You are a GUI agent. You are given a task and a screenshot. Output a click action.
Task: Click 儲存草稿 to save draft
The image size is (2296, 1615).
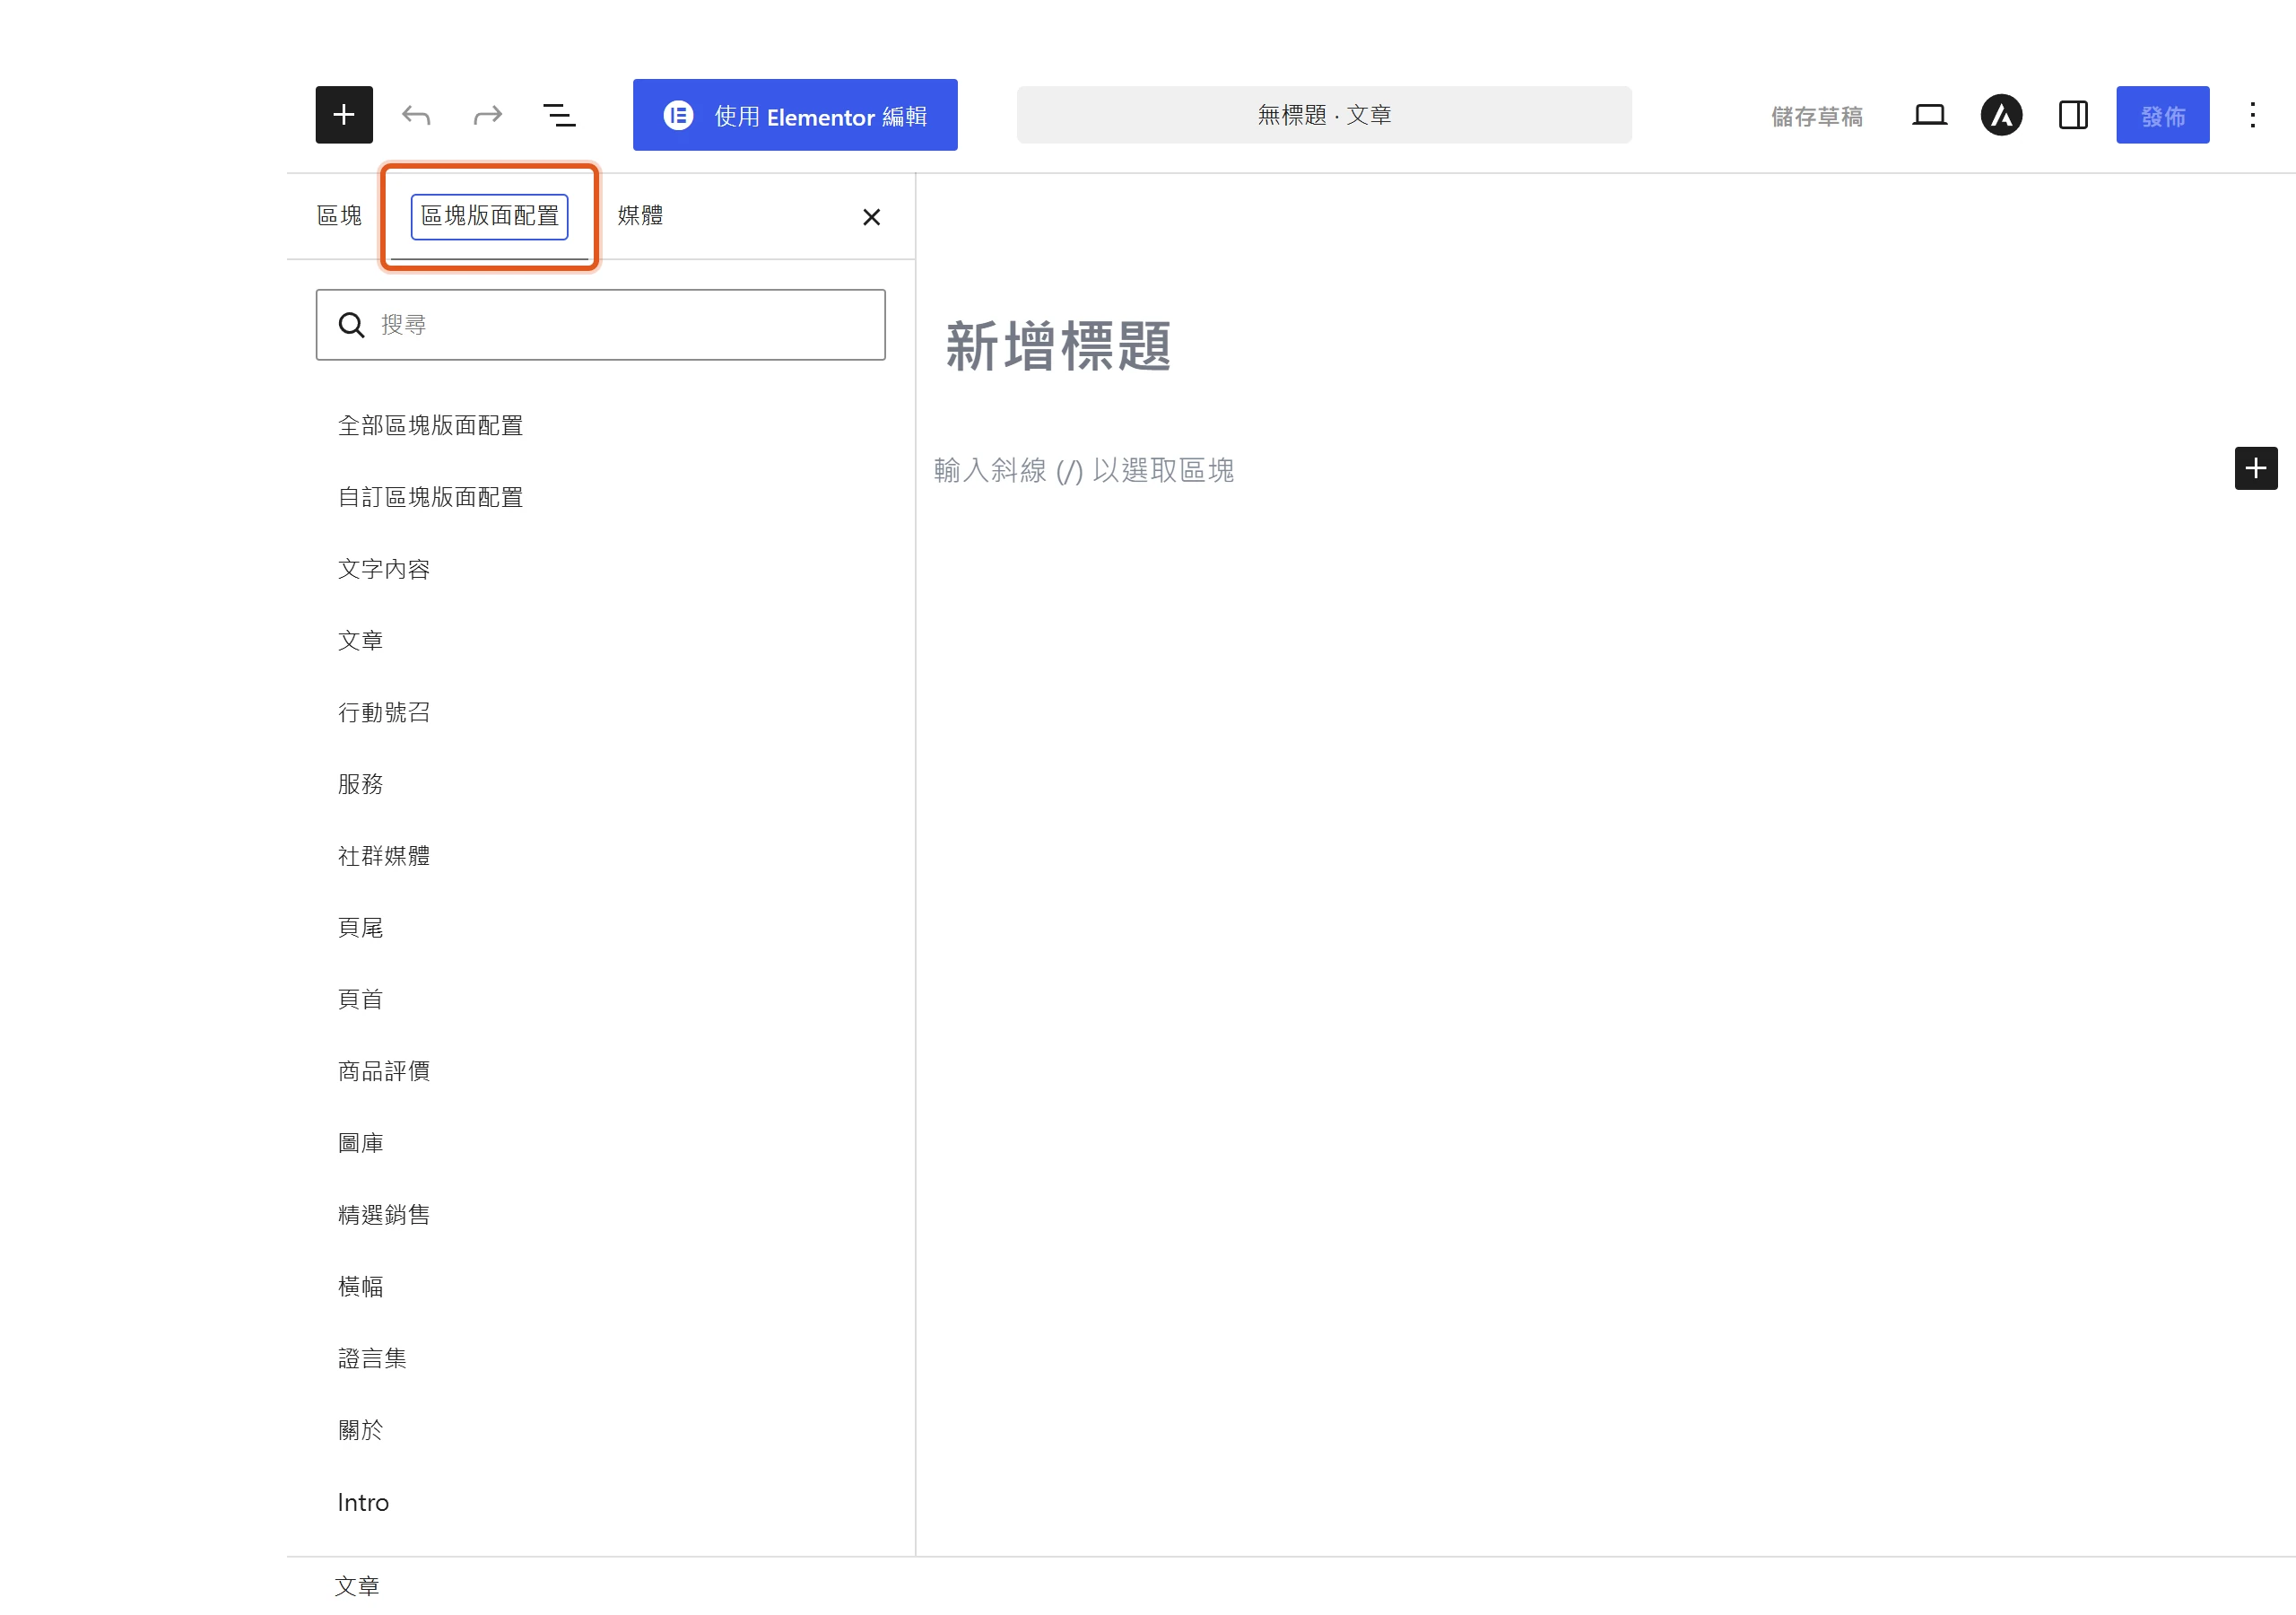tap(1816, 116)
